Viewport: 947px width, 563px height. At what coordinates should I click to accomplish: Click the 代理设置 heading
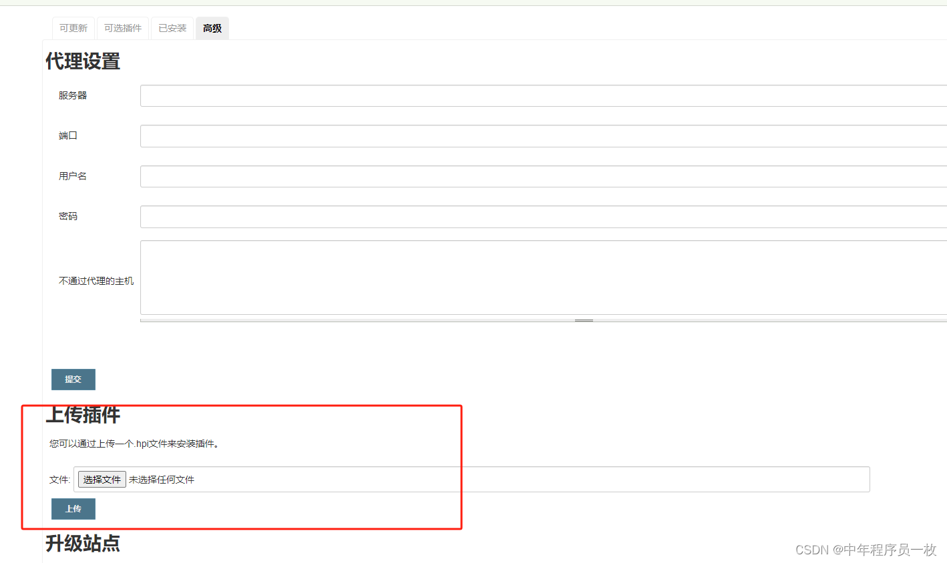[83, 61]
